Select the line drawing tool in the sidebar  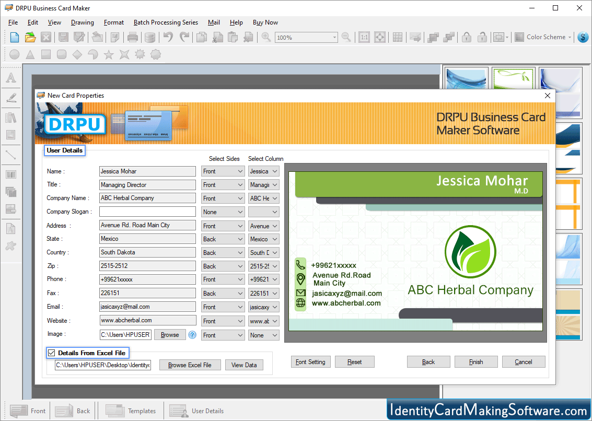coord(11,155)
